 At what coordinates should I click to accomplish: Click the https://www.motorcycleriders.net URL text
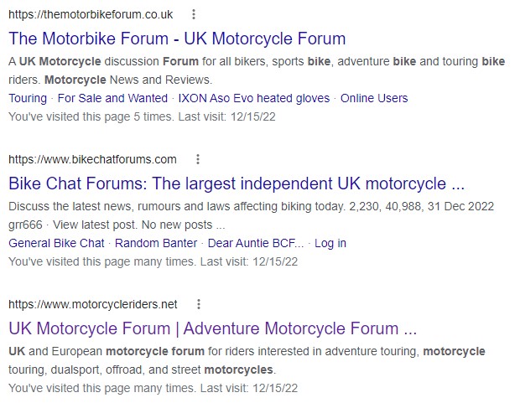(93, 304)
